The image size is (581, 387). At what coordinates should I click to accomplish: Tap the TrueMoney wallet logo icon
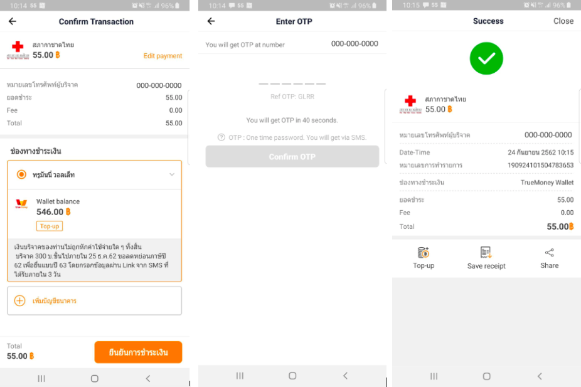(21, 204)
